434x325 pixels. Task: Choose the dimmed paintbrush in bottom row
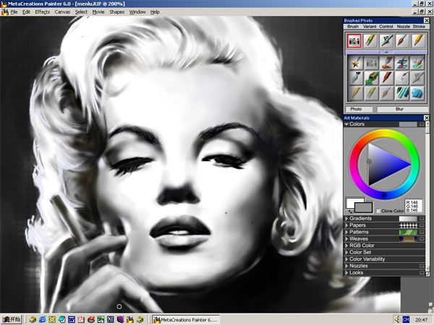click(387, 93)
